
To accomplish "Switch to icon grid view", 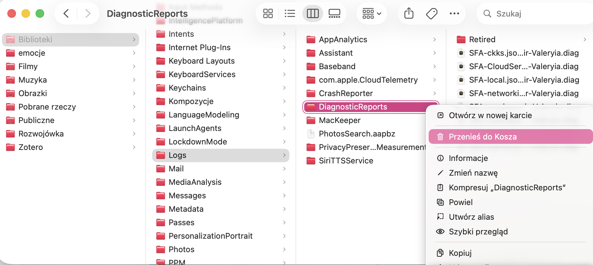I will (268, 13).
